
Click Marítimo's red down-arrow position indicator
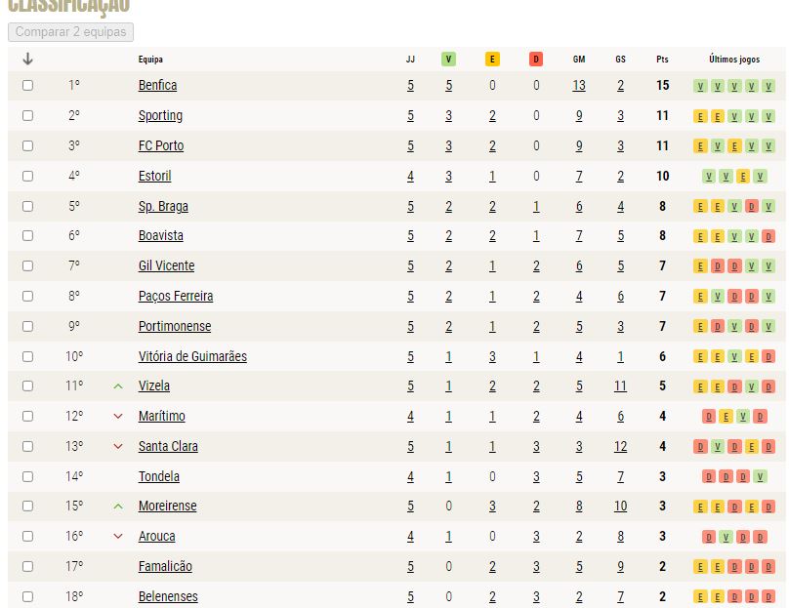point(118,417)
